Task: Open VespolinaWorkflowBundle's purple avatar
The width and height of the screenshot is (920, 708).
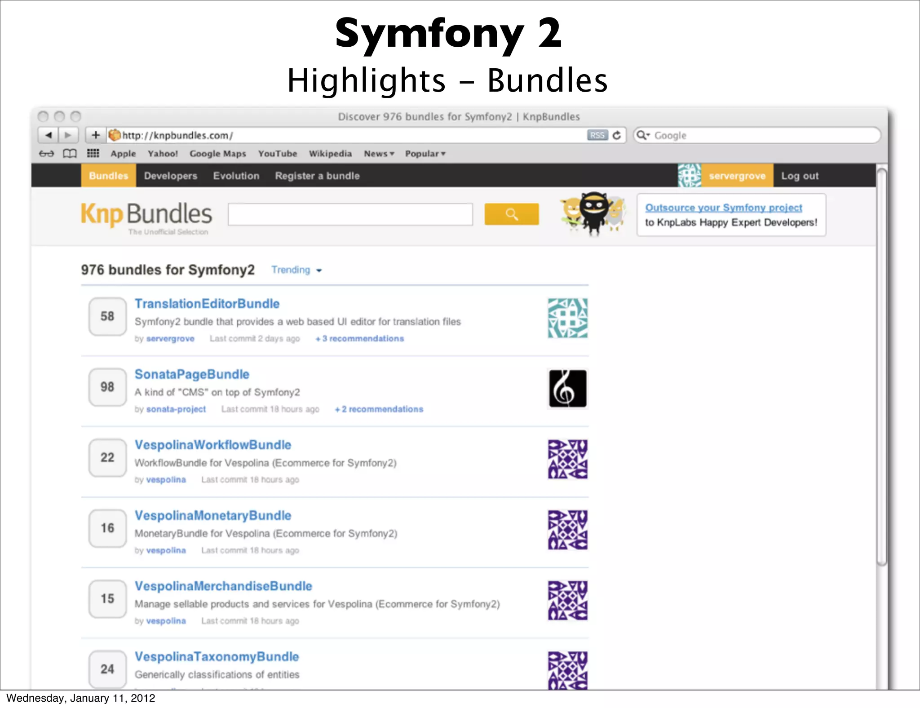Action: pos(568,459)
